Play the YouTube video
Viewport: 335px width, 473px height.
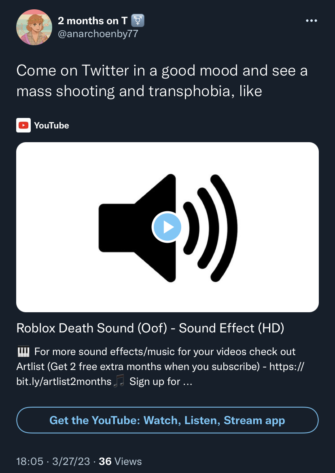[167, 227]
